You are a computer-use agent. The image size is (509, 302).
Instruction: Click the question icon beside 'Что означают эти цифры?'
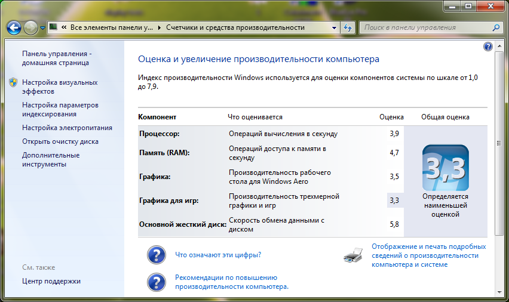point(157,255)
